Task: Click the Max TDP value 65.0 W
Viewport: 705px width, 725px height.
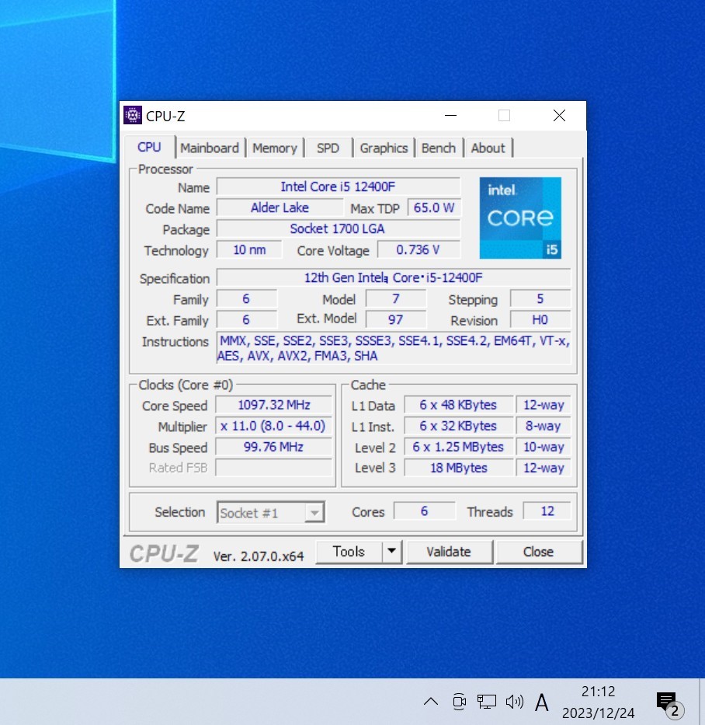Action: pyautogui.click(x=434, y=208)
